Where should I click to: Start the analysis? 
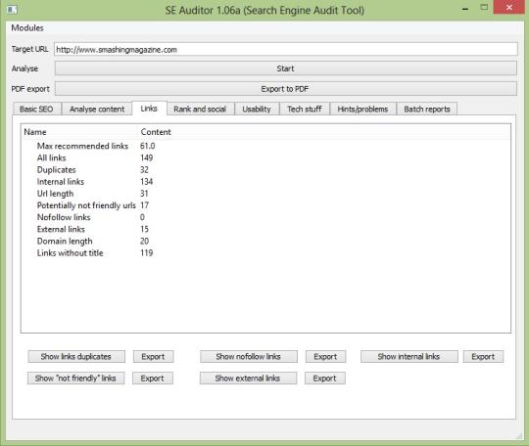(286, 68)
